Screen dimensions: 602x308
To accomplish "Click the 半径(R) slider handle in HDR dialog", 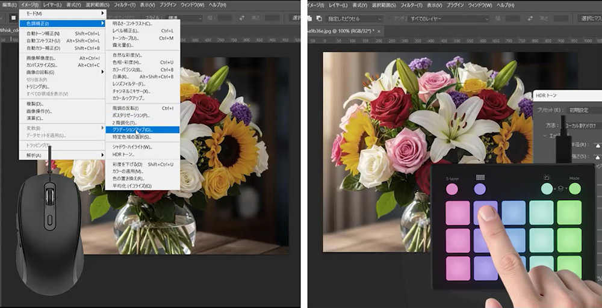I will 597,146.
